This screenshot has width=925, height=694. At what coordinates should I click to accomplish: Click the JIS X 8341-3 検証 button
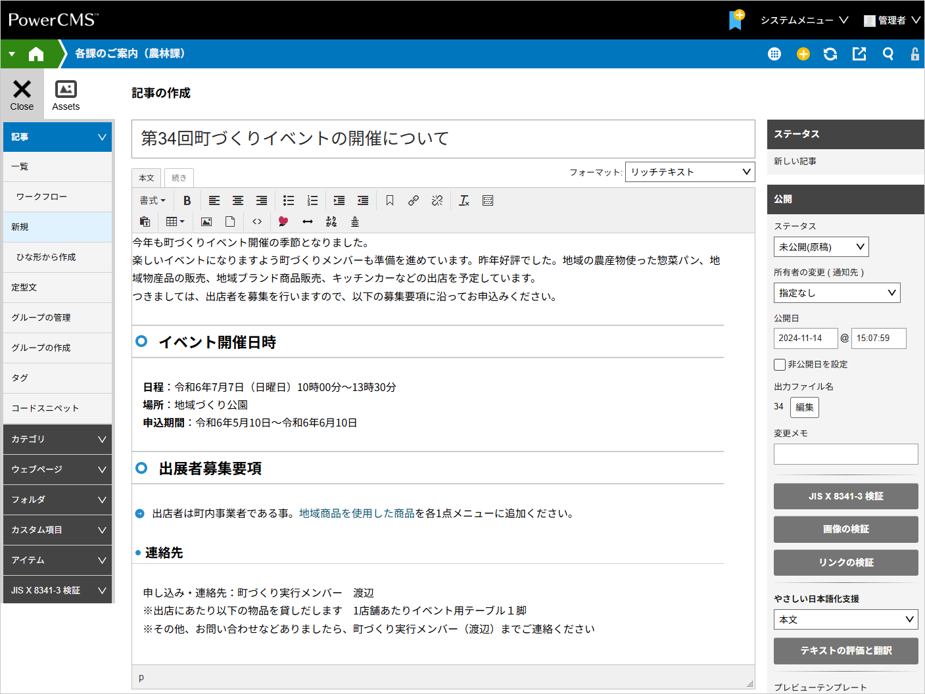point(845,496)
